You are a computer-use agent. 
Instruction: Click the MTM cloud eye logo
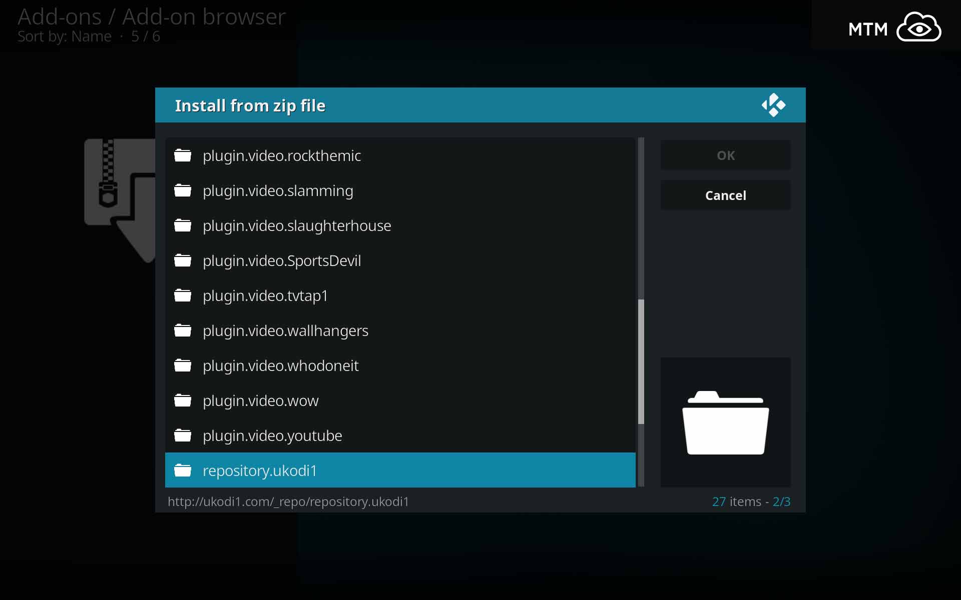pyautogui.click(x=895, y=27)
